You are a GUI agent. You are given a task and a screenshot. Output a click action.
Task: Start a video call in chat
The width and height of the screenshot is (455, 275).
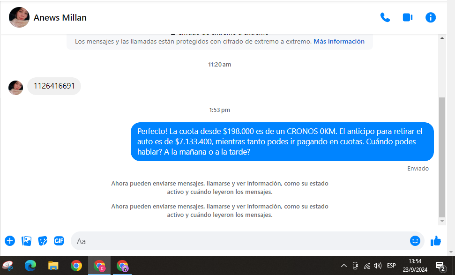click(x=407, y=17)
